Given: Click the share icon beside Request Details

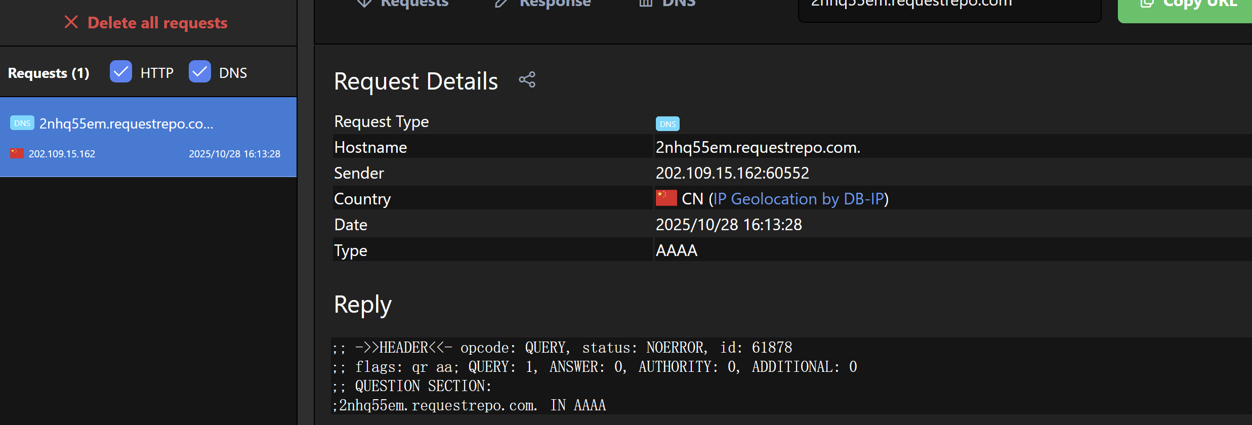Looking at the screenshot, I should [527, 80].
